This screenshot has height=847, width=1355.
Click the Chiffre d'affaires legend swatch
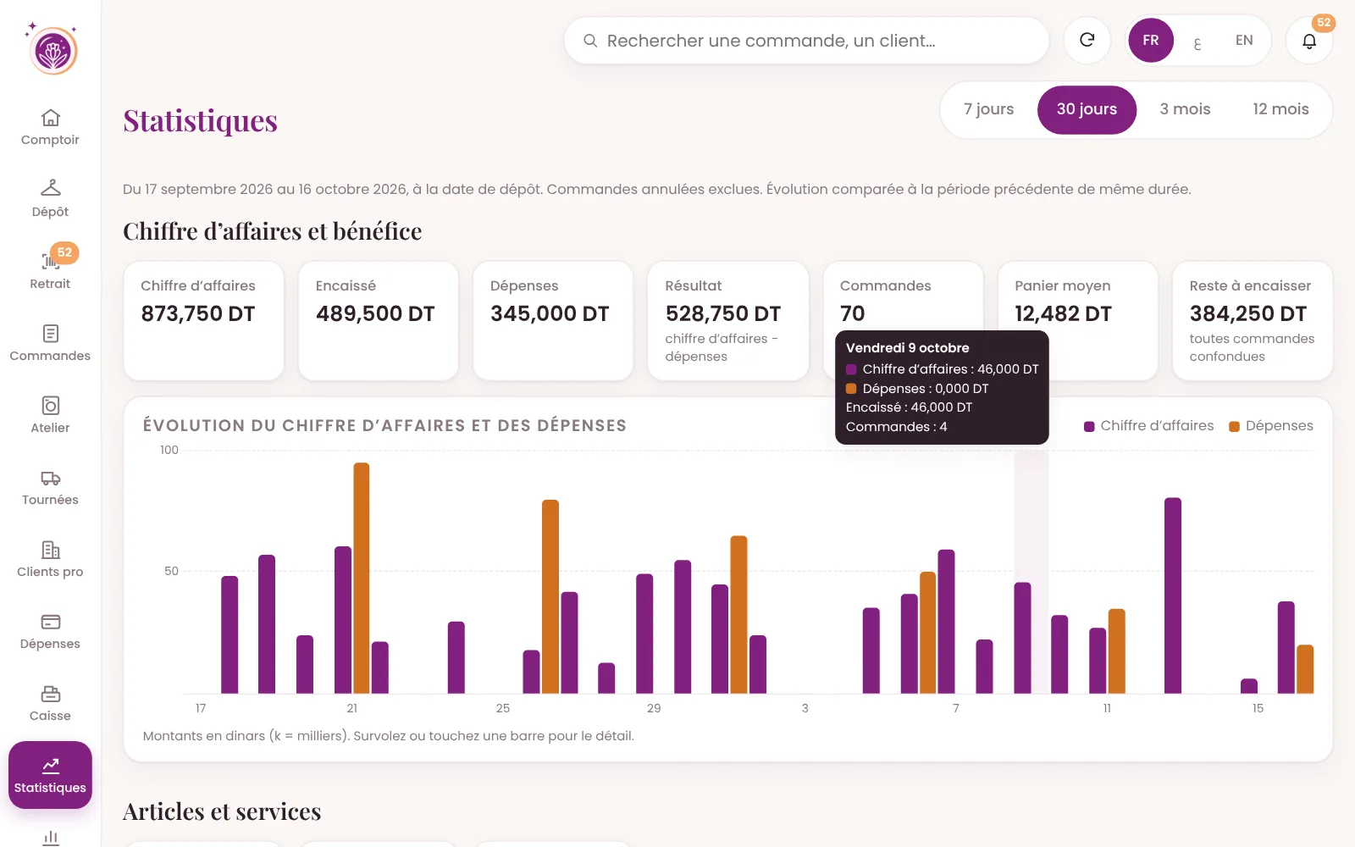click(1089, 426)
